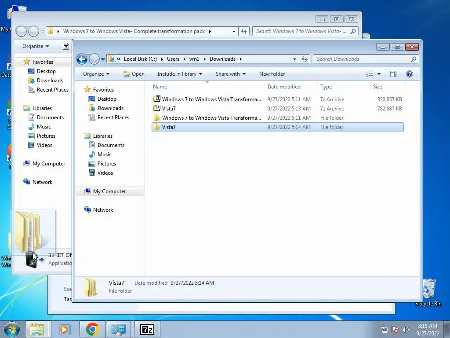The width and height of the screenshot is (450, 338).
Task: Refresh the transformation pack window
Action: click(243, 31)
